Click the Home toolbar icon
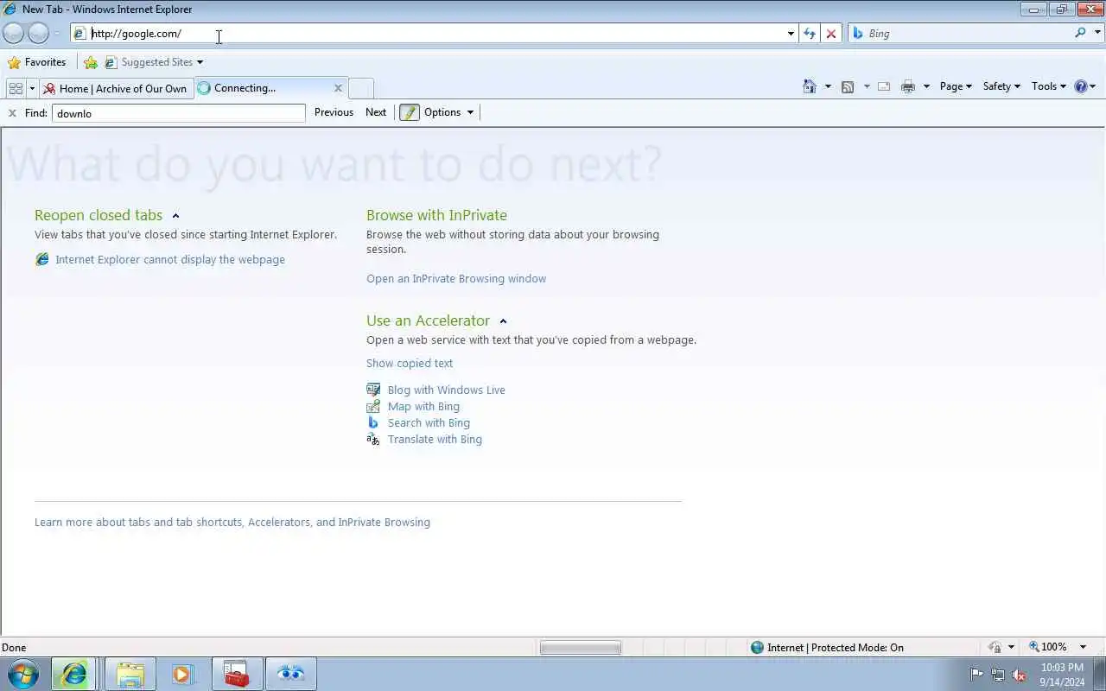 pyautogui.click(x=810, y=86)
